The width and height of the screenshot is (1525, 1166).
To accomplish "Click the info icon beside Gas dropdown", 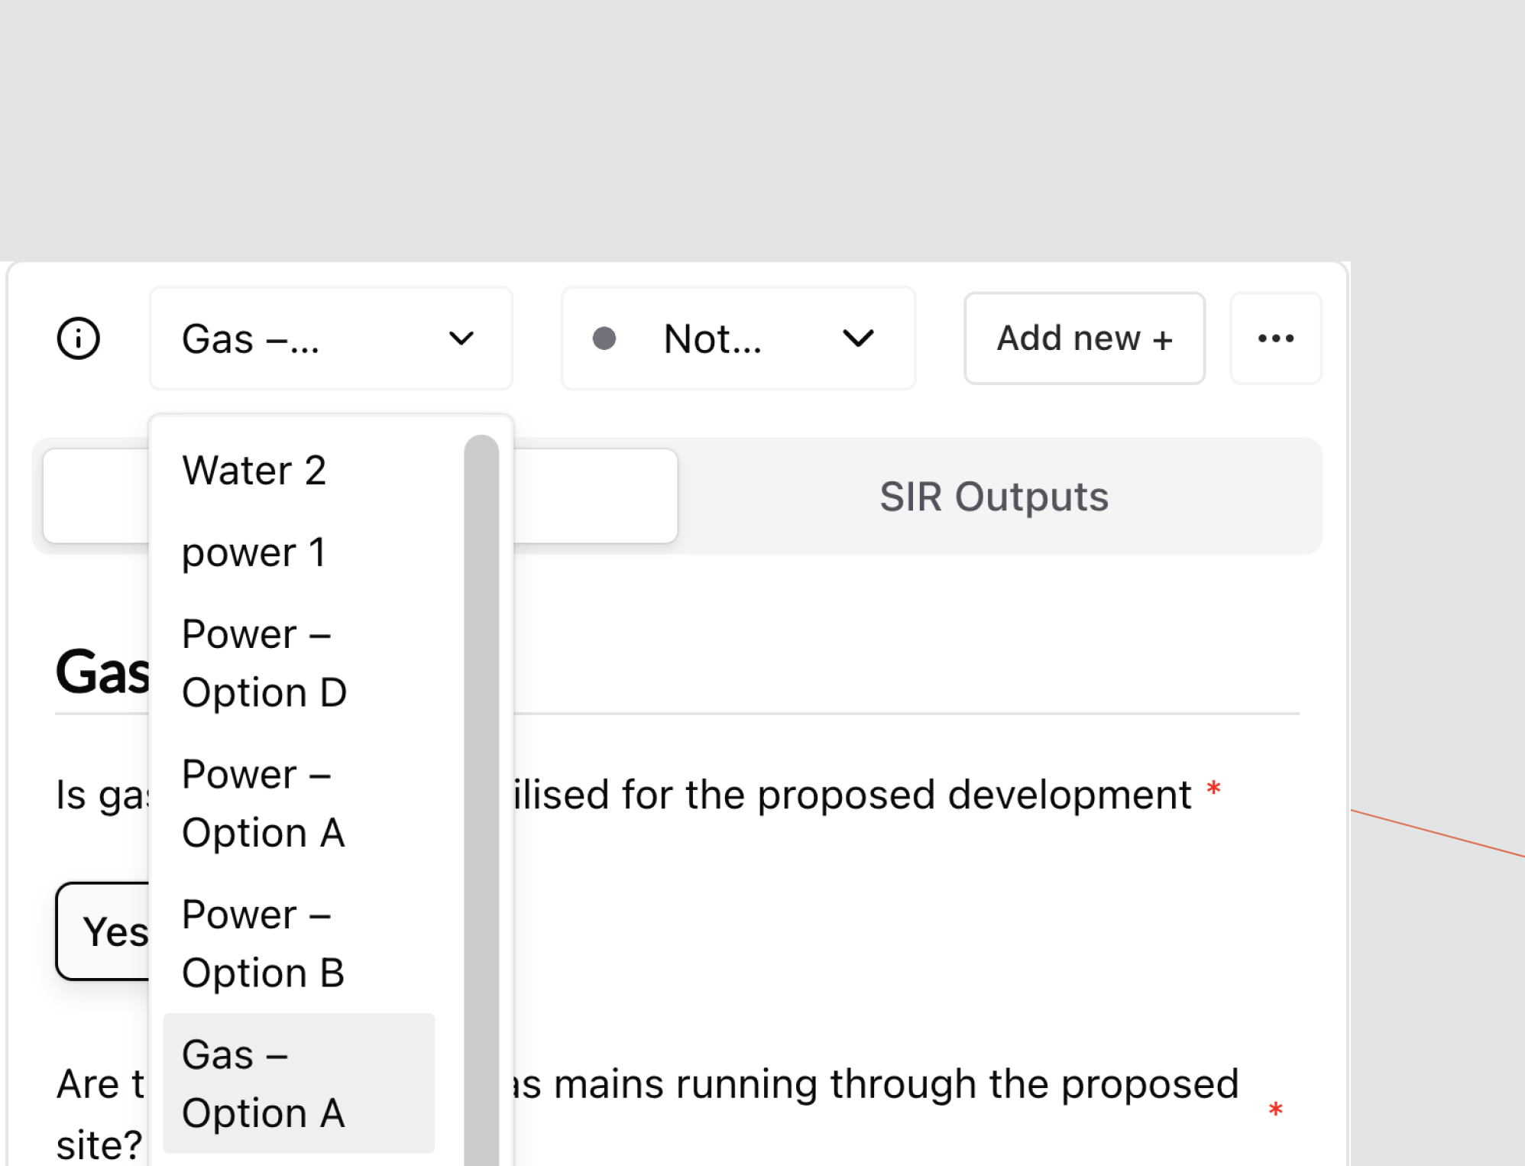I will [x=79, y=338].
